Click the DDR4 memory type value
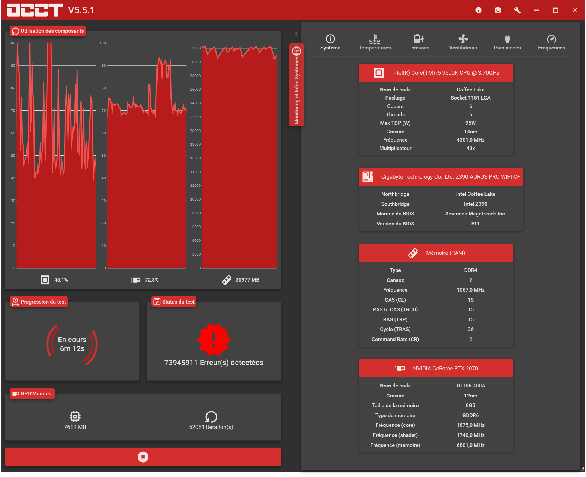Screen dimensions: 586x477 tap(471, 270)
